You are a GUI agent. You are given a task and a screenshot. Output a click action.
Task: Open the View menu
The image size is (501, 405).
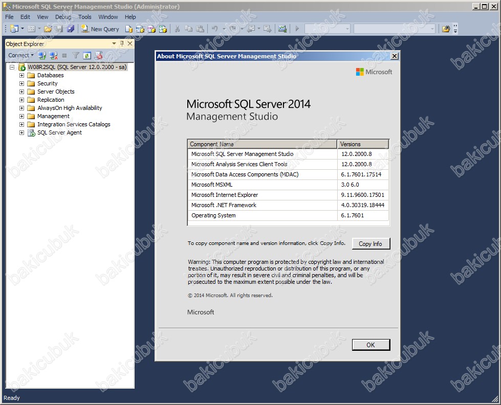(x=42, y=17)
